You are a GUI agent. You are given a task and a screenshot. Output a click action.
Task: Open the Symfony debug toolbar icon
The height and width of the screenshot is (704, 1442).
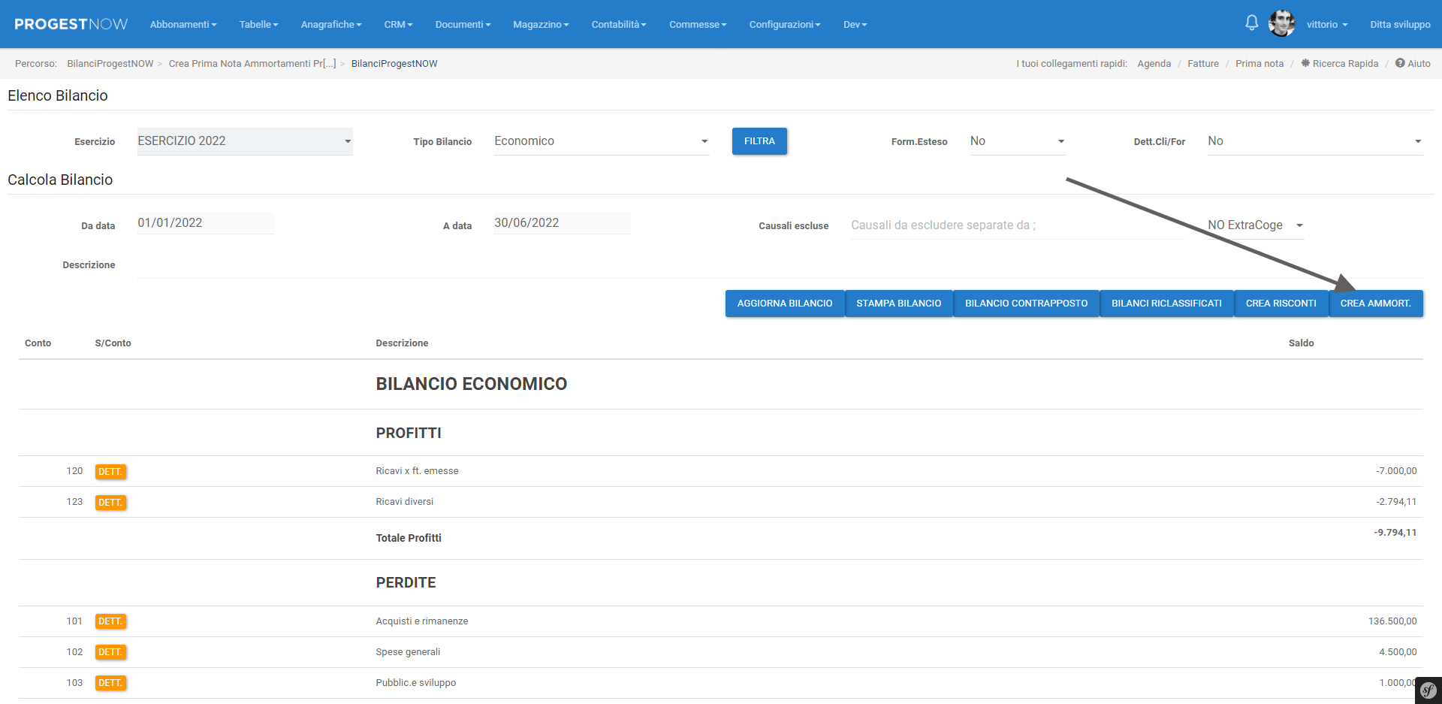pos(1428,690)
